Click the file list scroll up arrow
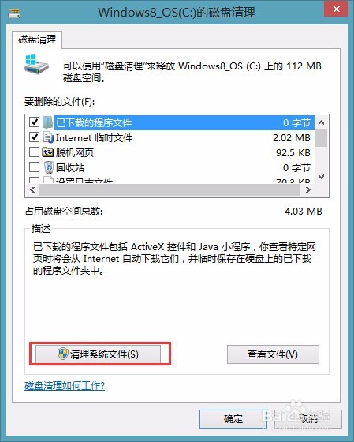Screen dimensions: 354x442 tap(321, 122)
